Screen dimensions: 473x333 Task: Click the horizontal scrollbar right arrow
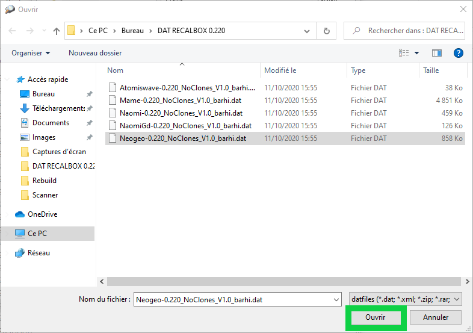(x=467, y=282)
